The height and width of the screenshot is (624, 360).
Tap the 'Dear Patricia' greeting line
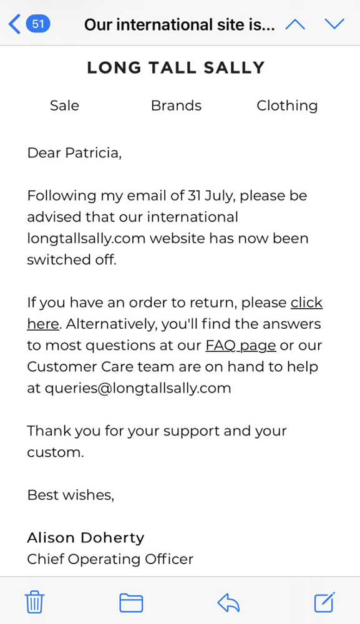click(74, 153)
